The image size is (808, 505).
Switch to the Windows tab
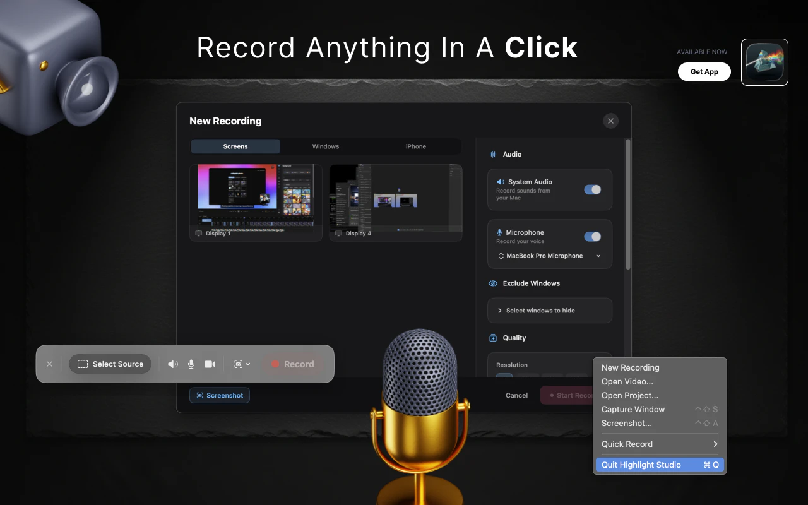click(325, 146)
